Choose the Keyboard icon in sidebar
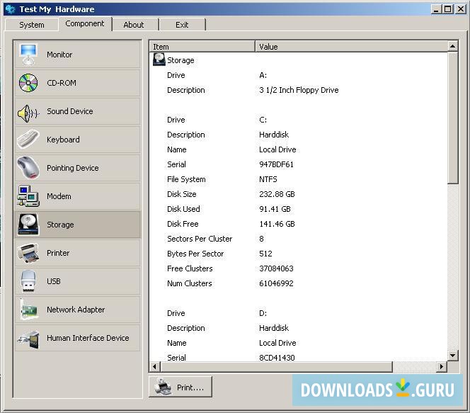The width and height of the screenshot is (470, 413). click(28, 139)
